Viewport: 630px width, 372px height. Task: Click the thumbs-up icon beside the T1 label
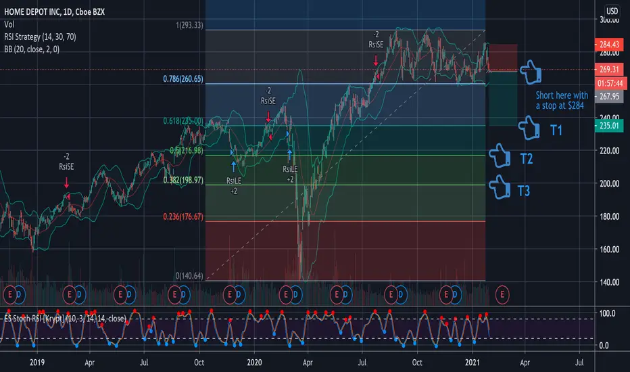[529, 129]
